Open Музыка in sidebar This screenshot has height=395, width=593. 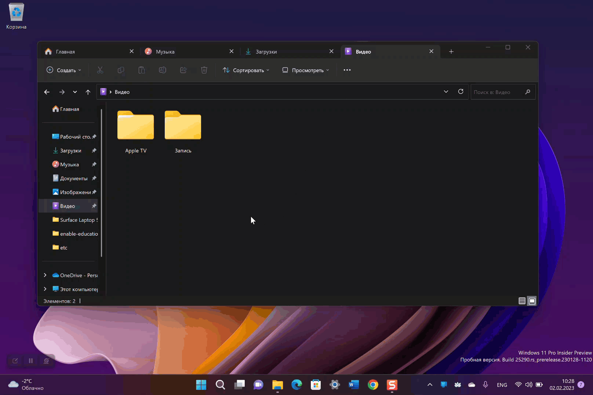pos(68,164)
